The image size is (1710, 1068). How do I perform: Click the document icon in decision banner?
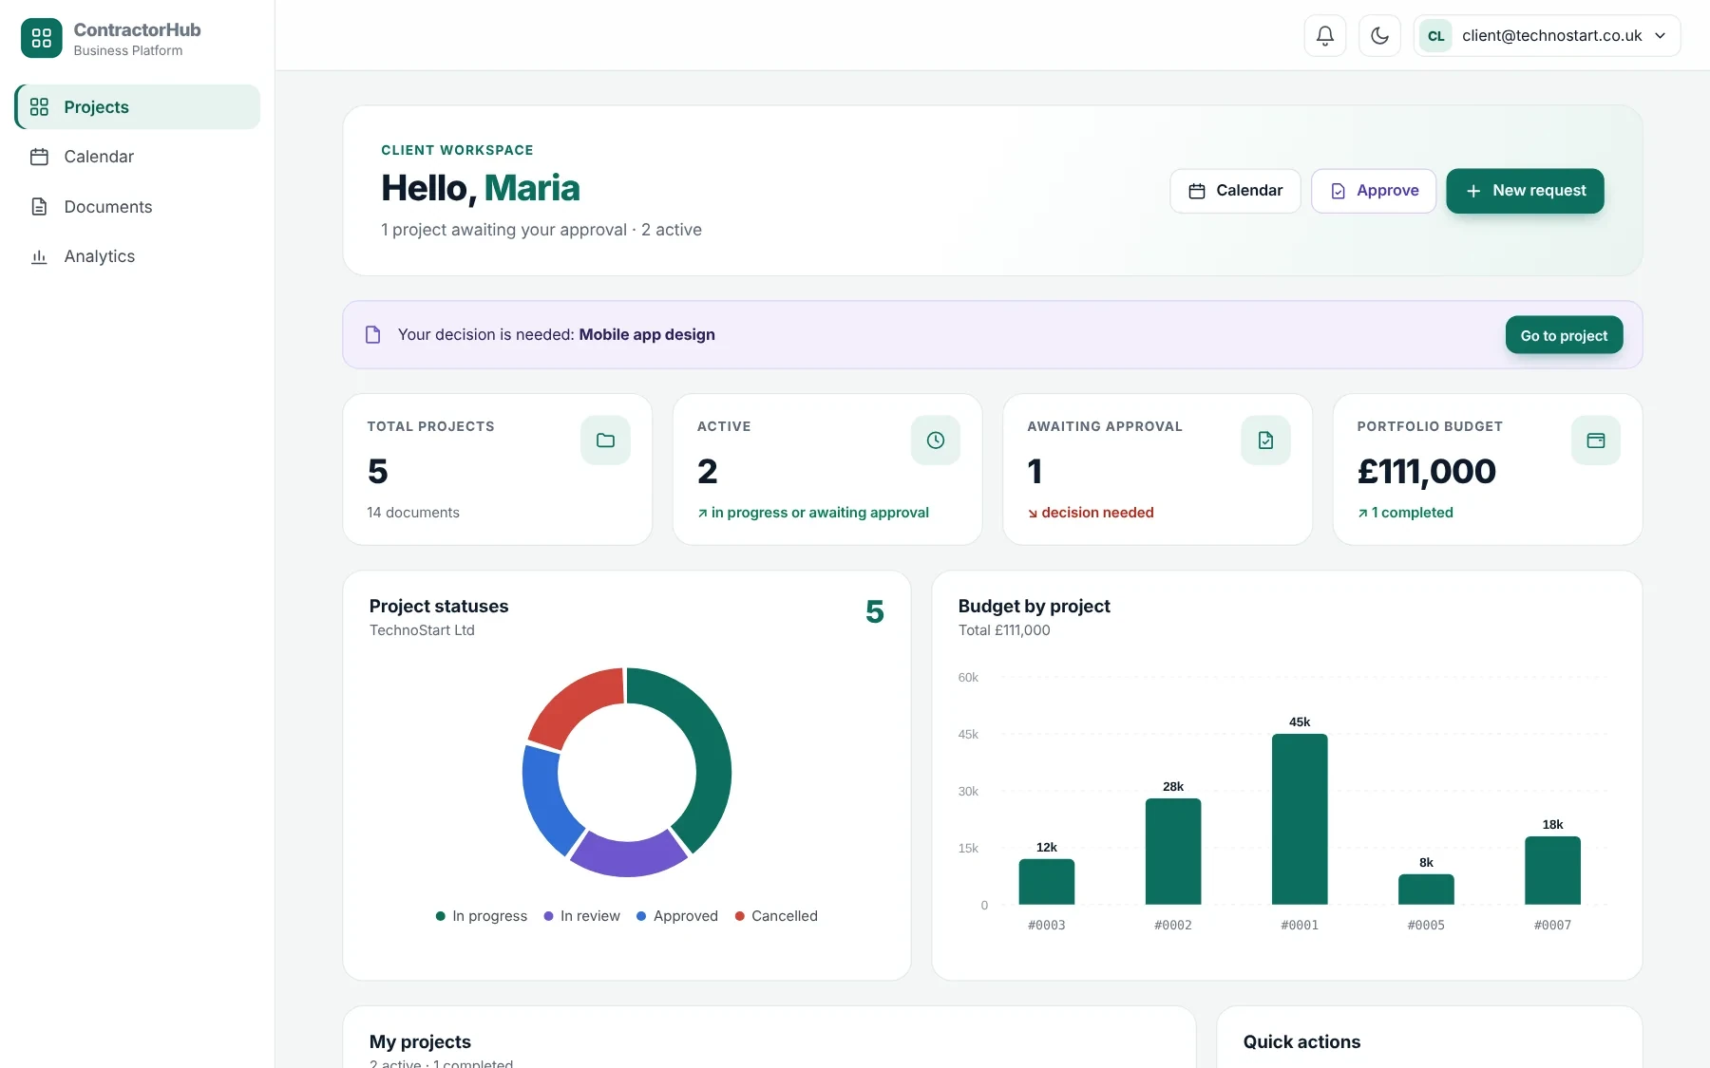click(x=373, y=335)
